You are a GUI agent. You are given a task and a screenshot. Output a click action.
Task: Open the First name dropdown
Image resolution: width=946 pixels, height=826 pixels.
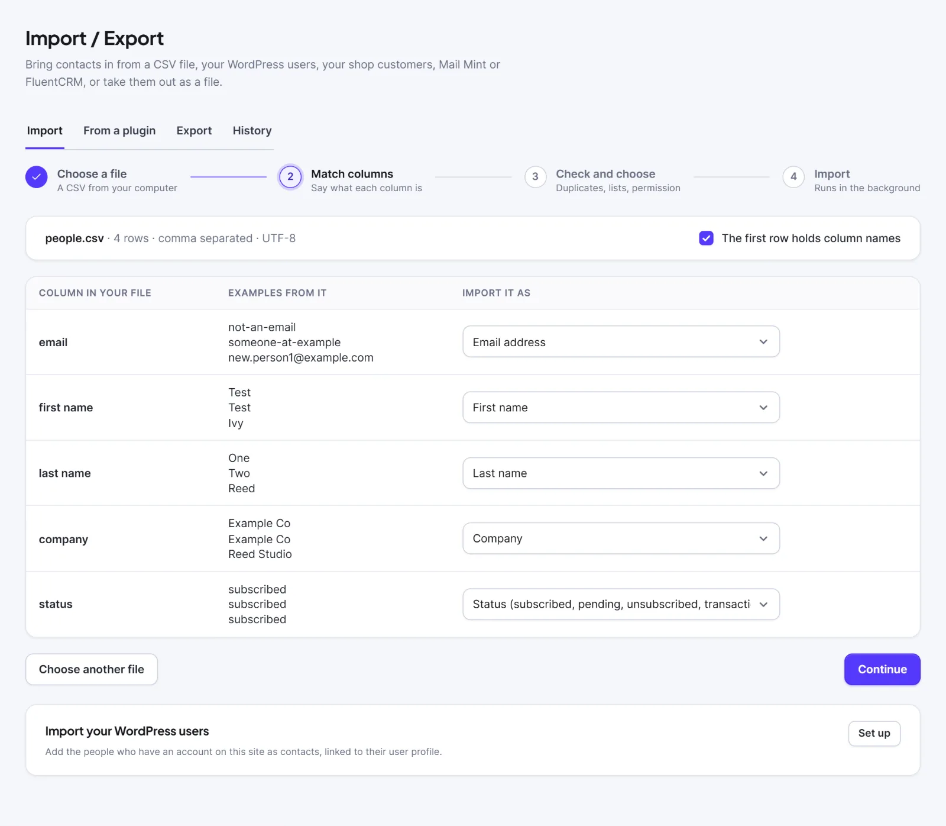click(x=621, y=408)
